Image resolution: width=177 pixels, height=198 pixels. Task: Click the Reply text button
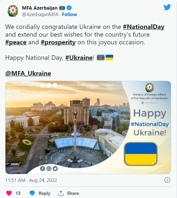44,193
